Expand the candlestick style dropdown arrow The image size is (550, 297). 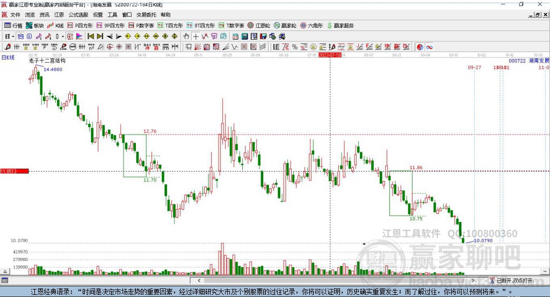tap(63, 36)
